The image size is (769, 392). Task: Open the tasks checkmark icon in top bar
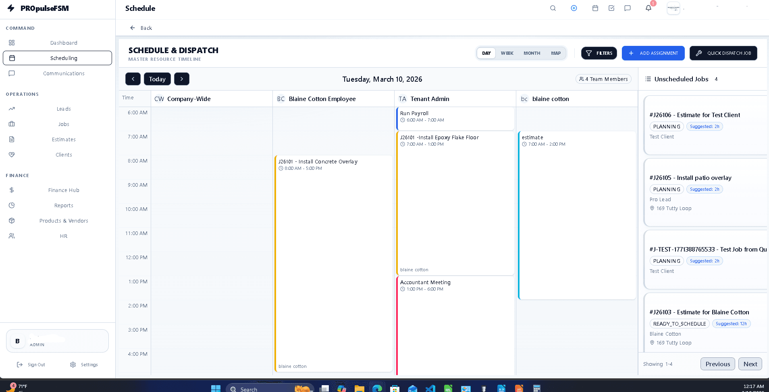point(611,8)
